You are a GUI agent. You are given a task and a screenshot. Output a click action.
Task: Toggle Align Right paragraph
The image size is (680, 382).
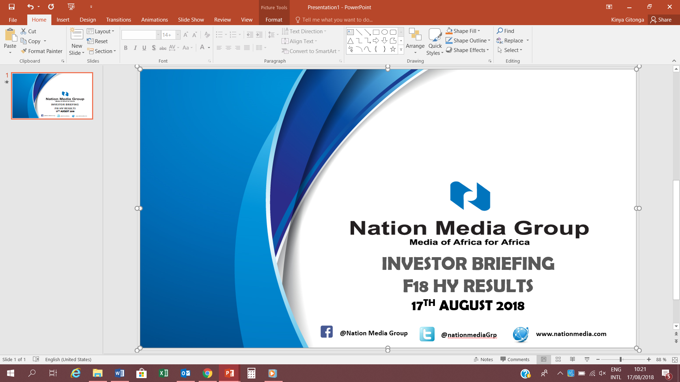(238, 48)
